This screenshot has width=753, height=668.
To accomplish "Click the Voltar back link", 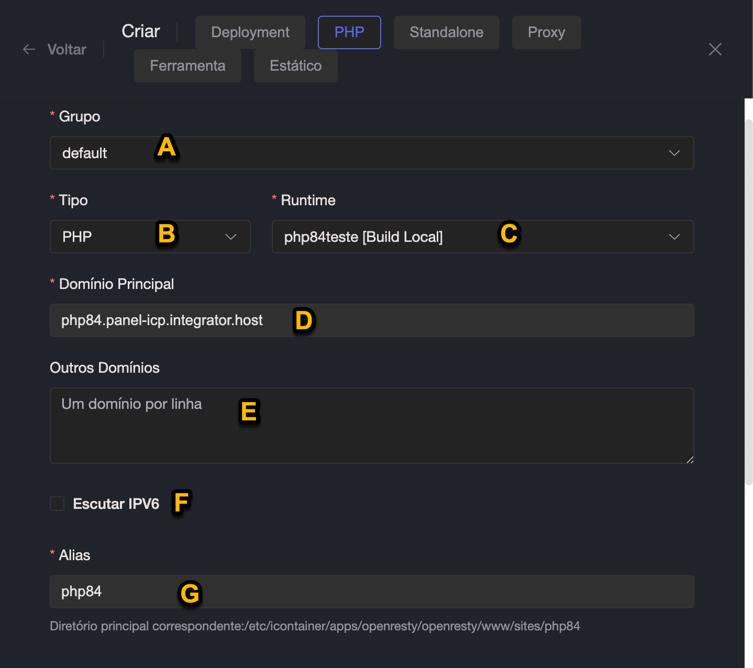I will [x=67, y=49].
